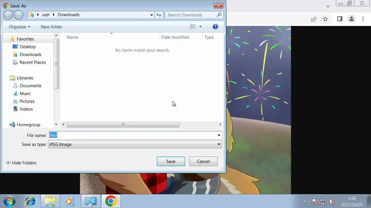Click the Back arrow in Save As dialog
The image size is (371, 208).
(x=8, y=15)
